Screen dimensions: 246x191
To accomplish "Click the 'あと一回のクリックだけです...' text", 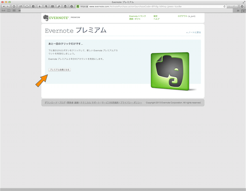I will click(66, 44).
